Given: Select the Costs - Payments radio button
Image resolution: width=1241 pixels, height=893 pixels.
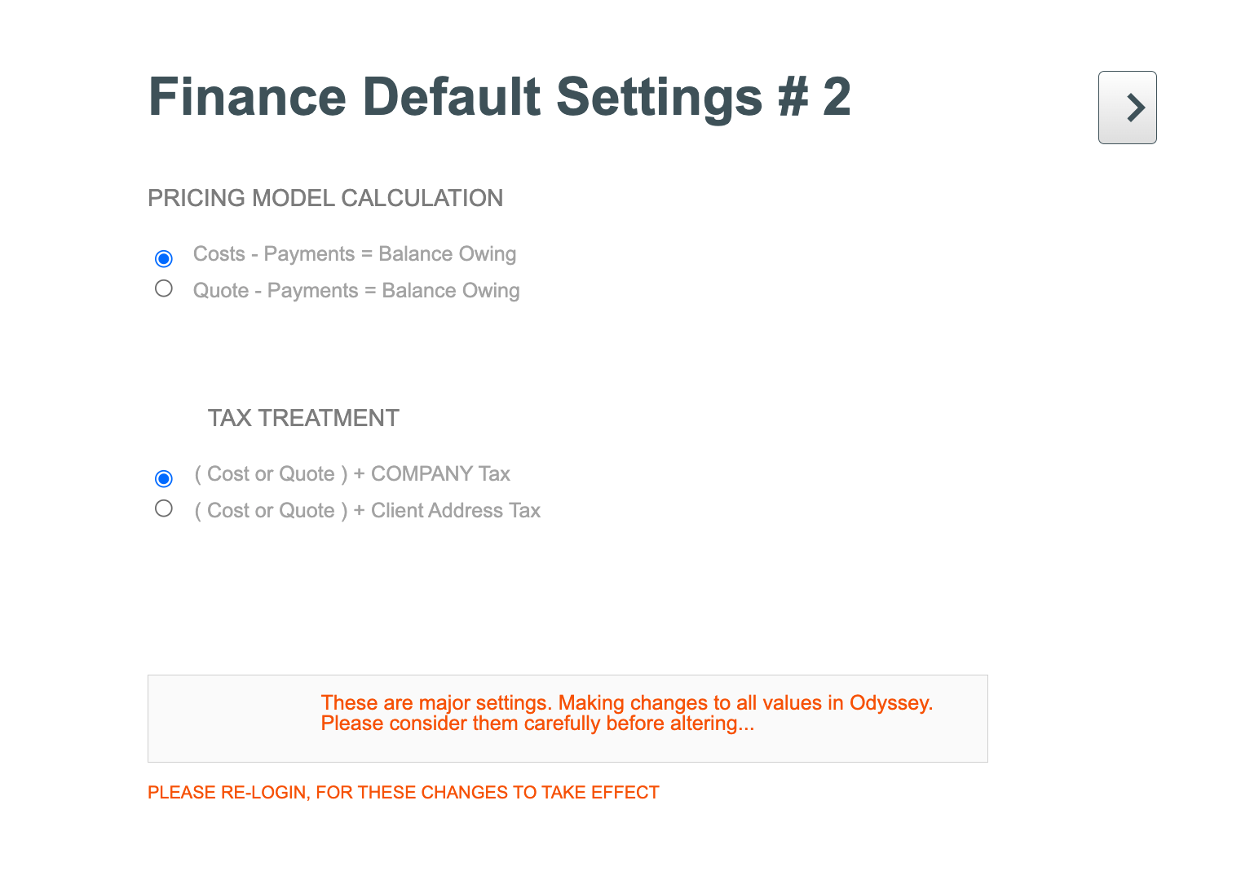Looking at the screenshot, I should point(164,258).
